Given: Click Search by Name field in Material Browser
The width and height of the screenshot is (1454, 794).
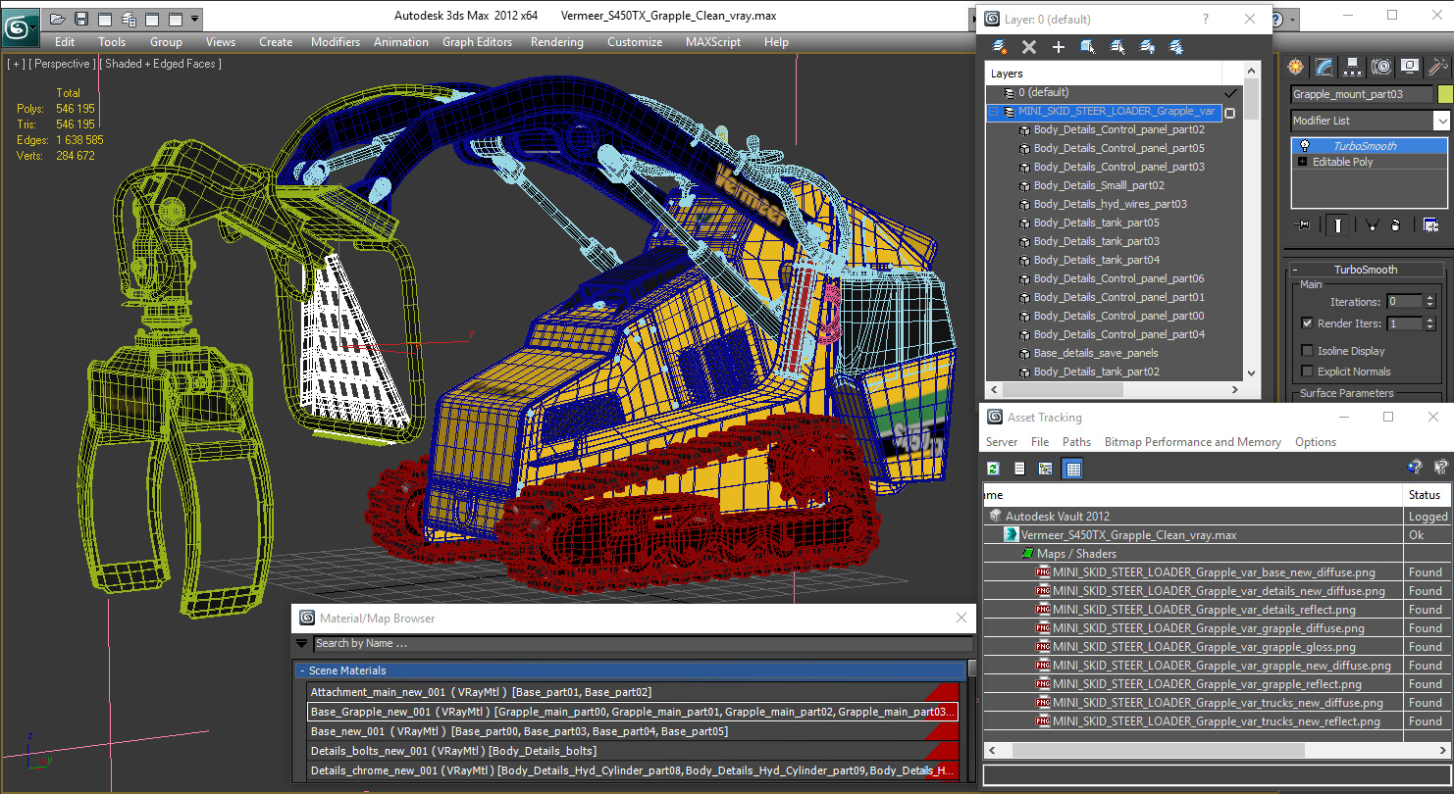Looking at the screenshot, I should (x=643, y=644).
